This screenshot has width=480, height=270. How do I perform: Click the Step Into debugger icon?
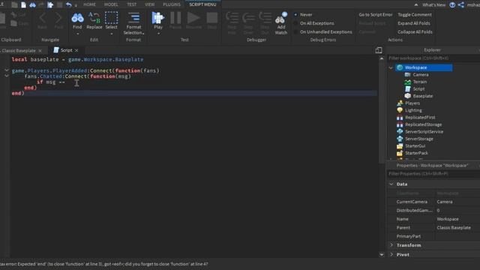click(x=232, y=23)
